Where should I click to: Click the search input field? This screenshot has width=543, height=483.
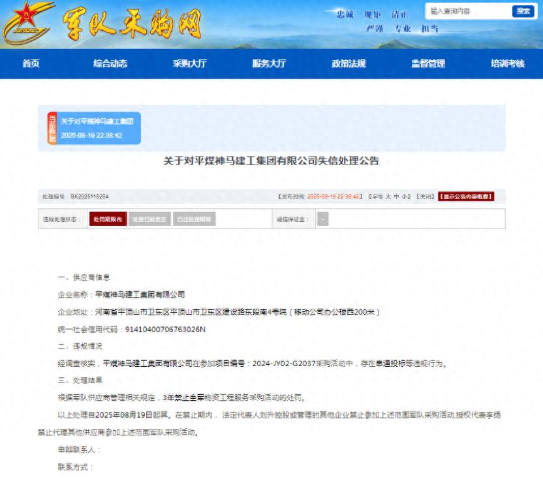[469, 12]
